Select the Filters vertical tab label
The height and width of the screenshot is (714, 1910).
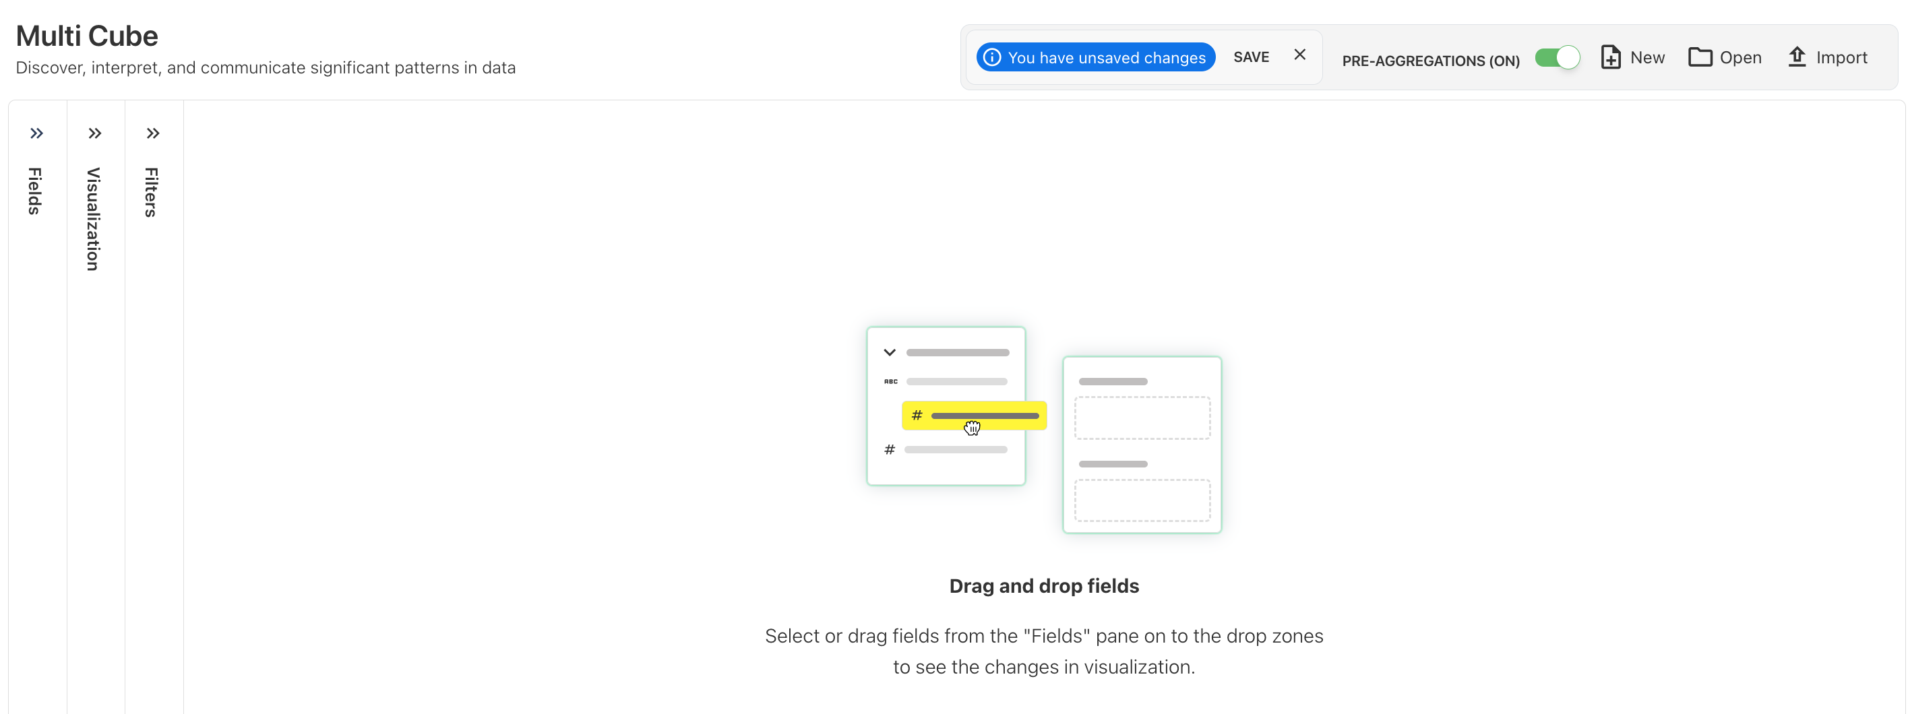[151, 193]
